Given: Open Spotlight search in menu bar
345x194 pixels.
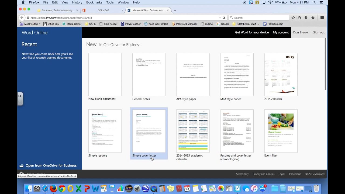Looking at the screenshot, I should 314,2.
